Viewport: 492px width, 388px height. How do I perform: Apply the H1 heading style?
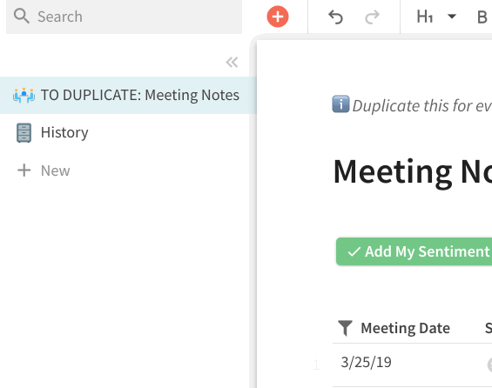point(425,17)
